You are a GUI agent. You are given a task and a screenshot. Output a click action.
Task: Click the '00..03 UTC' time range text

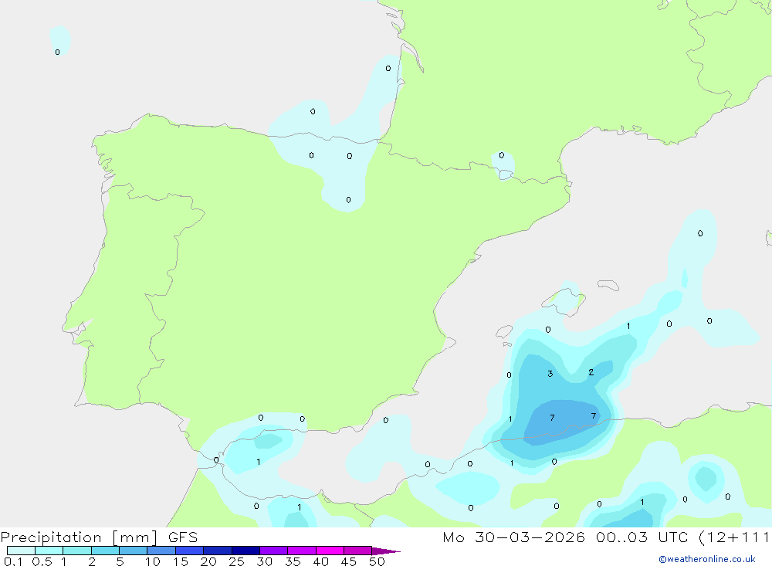pos(642,537)
